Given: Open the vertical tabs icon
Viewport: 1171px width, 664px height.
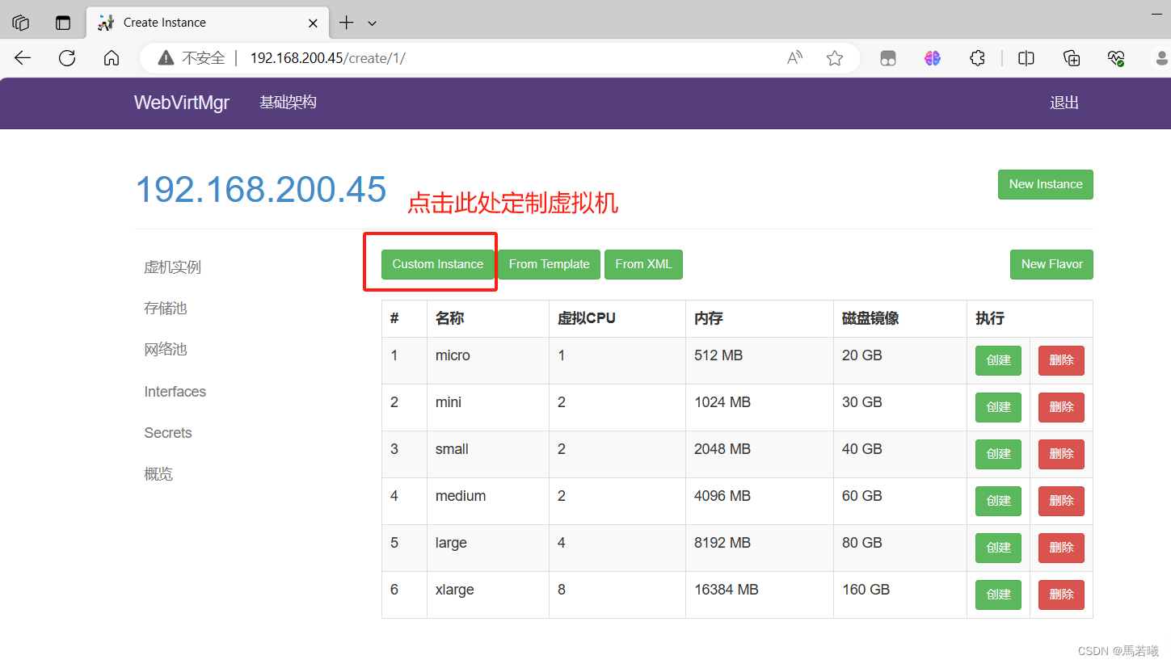Looking at the screenshot, I should tap(63, 23).
